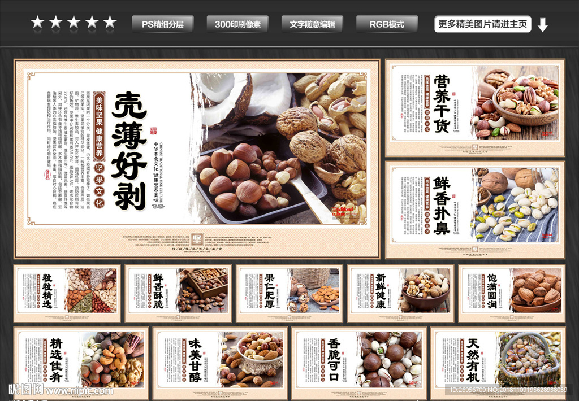Select the 文字随意编辑 button

(x=312, y=24)
